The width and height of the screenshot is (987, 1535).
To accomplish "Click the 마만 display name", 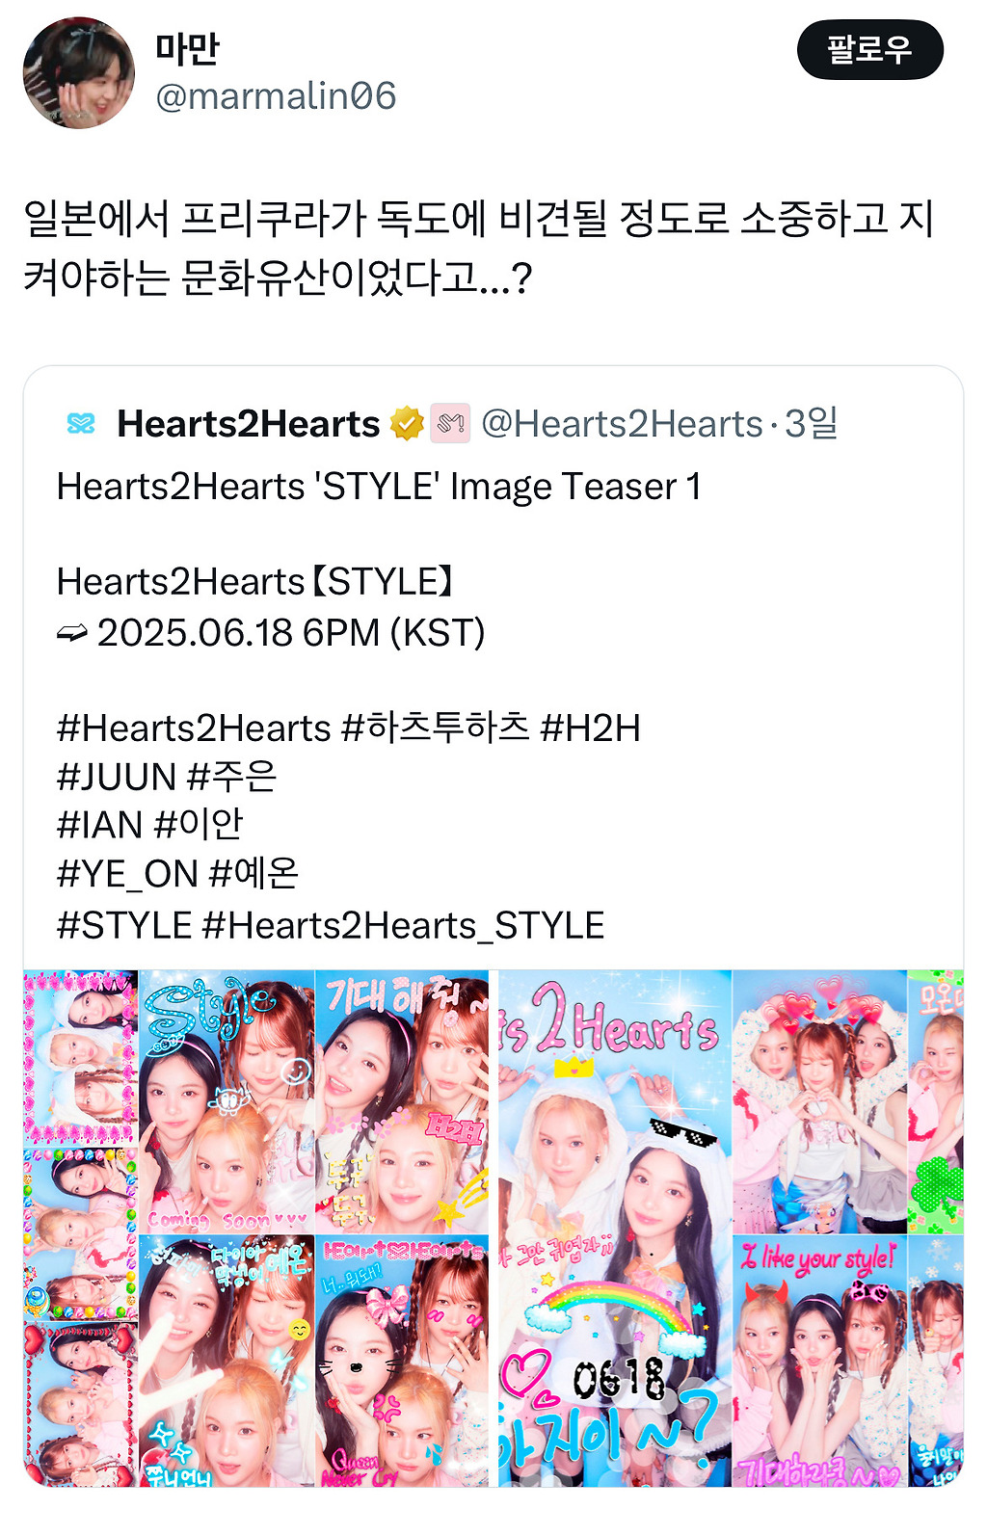I will point(187,50).
